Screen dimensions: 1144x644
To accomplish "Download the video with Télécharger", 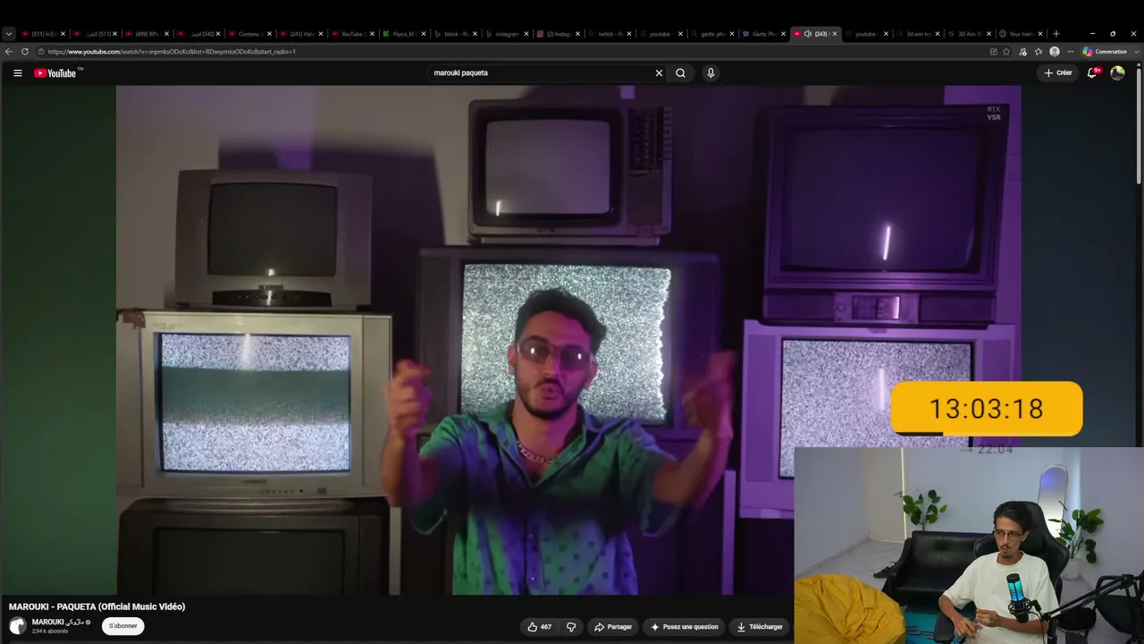I will click(759, 627).
